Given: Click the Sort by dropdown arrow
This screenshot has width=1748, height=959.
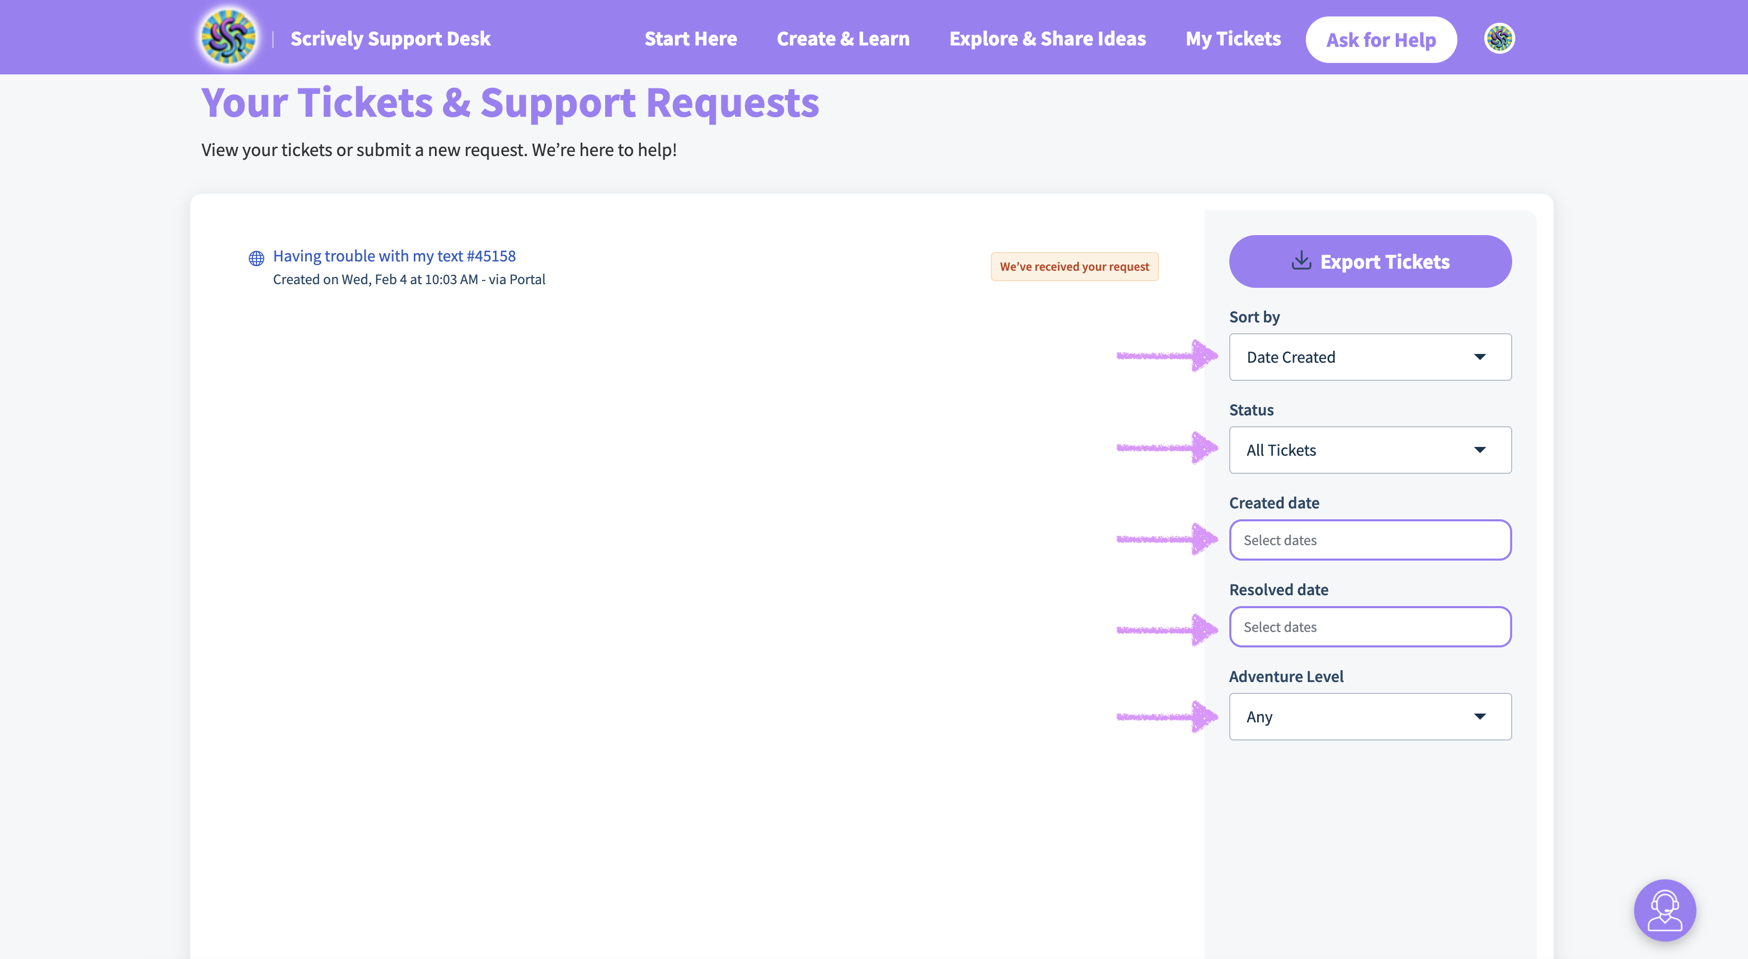Looking at the screenshot, I should click(x=1479, y=357).
